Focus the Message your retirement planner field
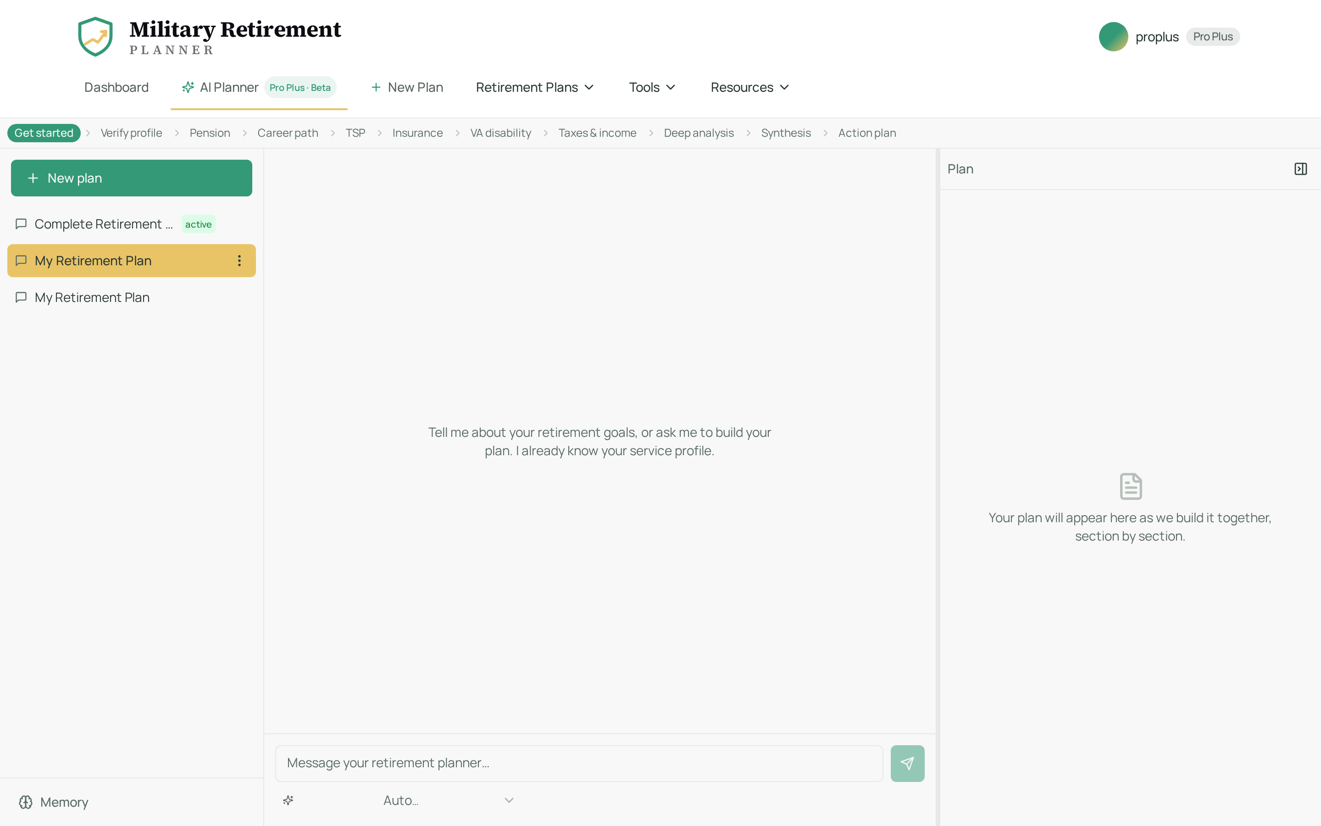1321x826 pixels. (x=578, y=763)
